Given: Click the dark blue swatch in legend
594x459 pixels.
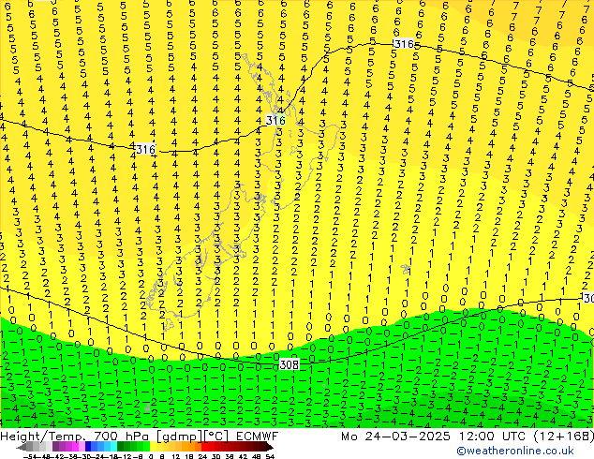Looking at the screenshot, I should [x=88, y=446].
